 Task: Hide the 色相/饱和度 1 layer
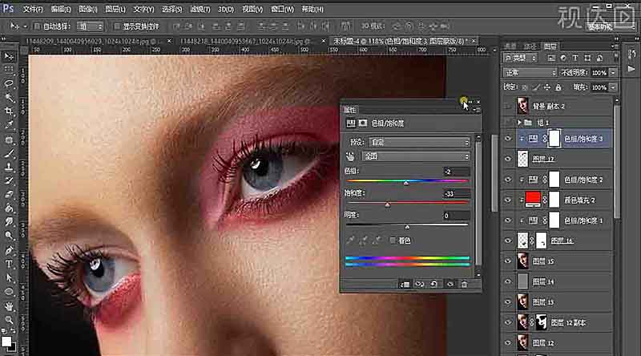(x=508, y=220)
